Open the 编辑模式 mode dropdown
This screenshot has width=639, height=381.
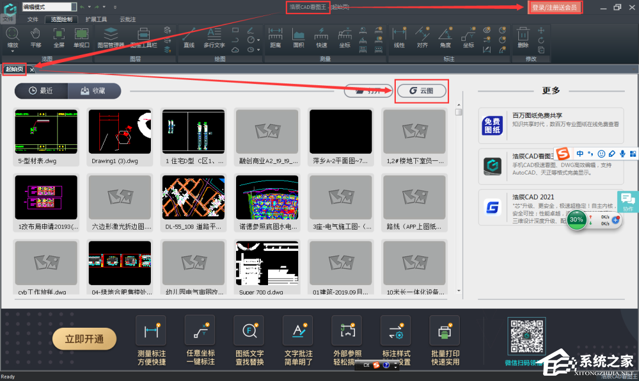(74, 7)
